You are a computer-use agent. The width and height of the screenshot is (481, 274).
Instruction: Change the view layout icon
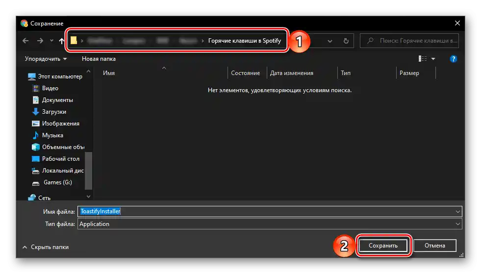423,59
